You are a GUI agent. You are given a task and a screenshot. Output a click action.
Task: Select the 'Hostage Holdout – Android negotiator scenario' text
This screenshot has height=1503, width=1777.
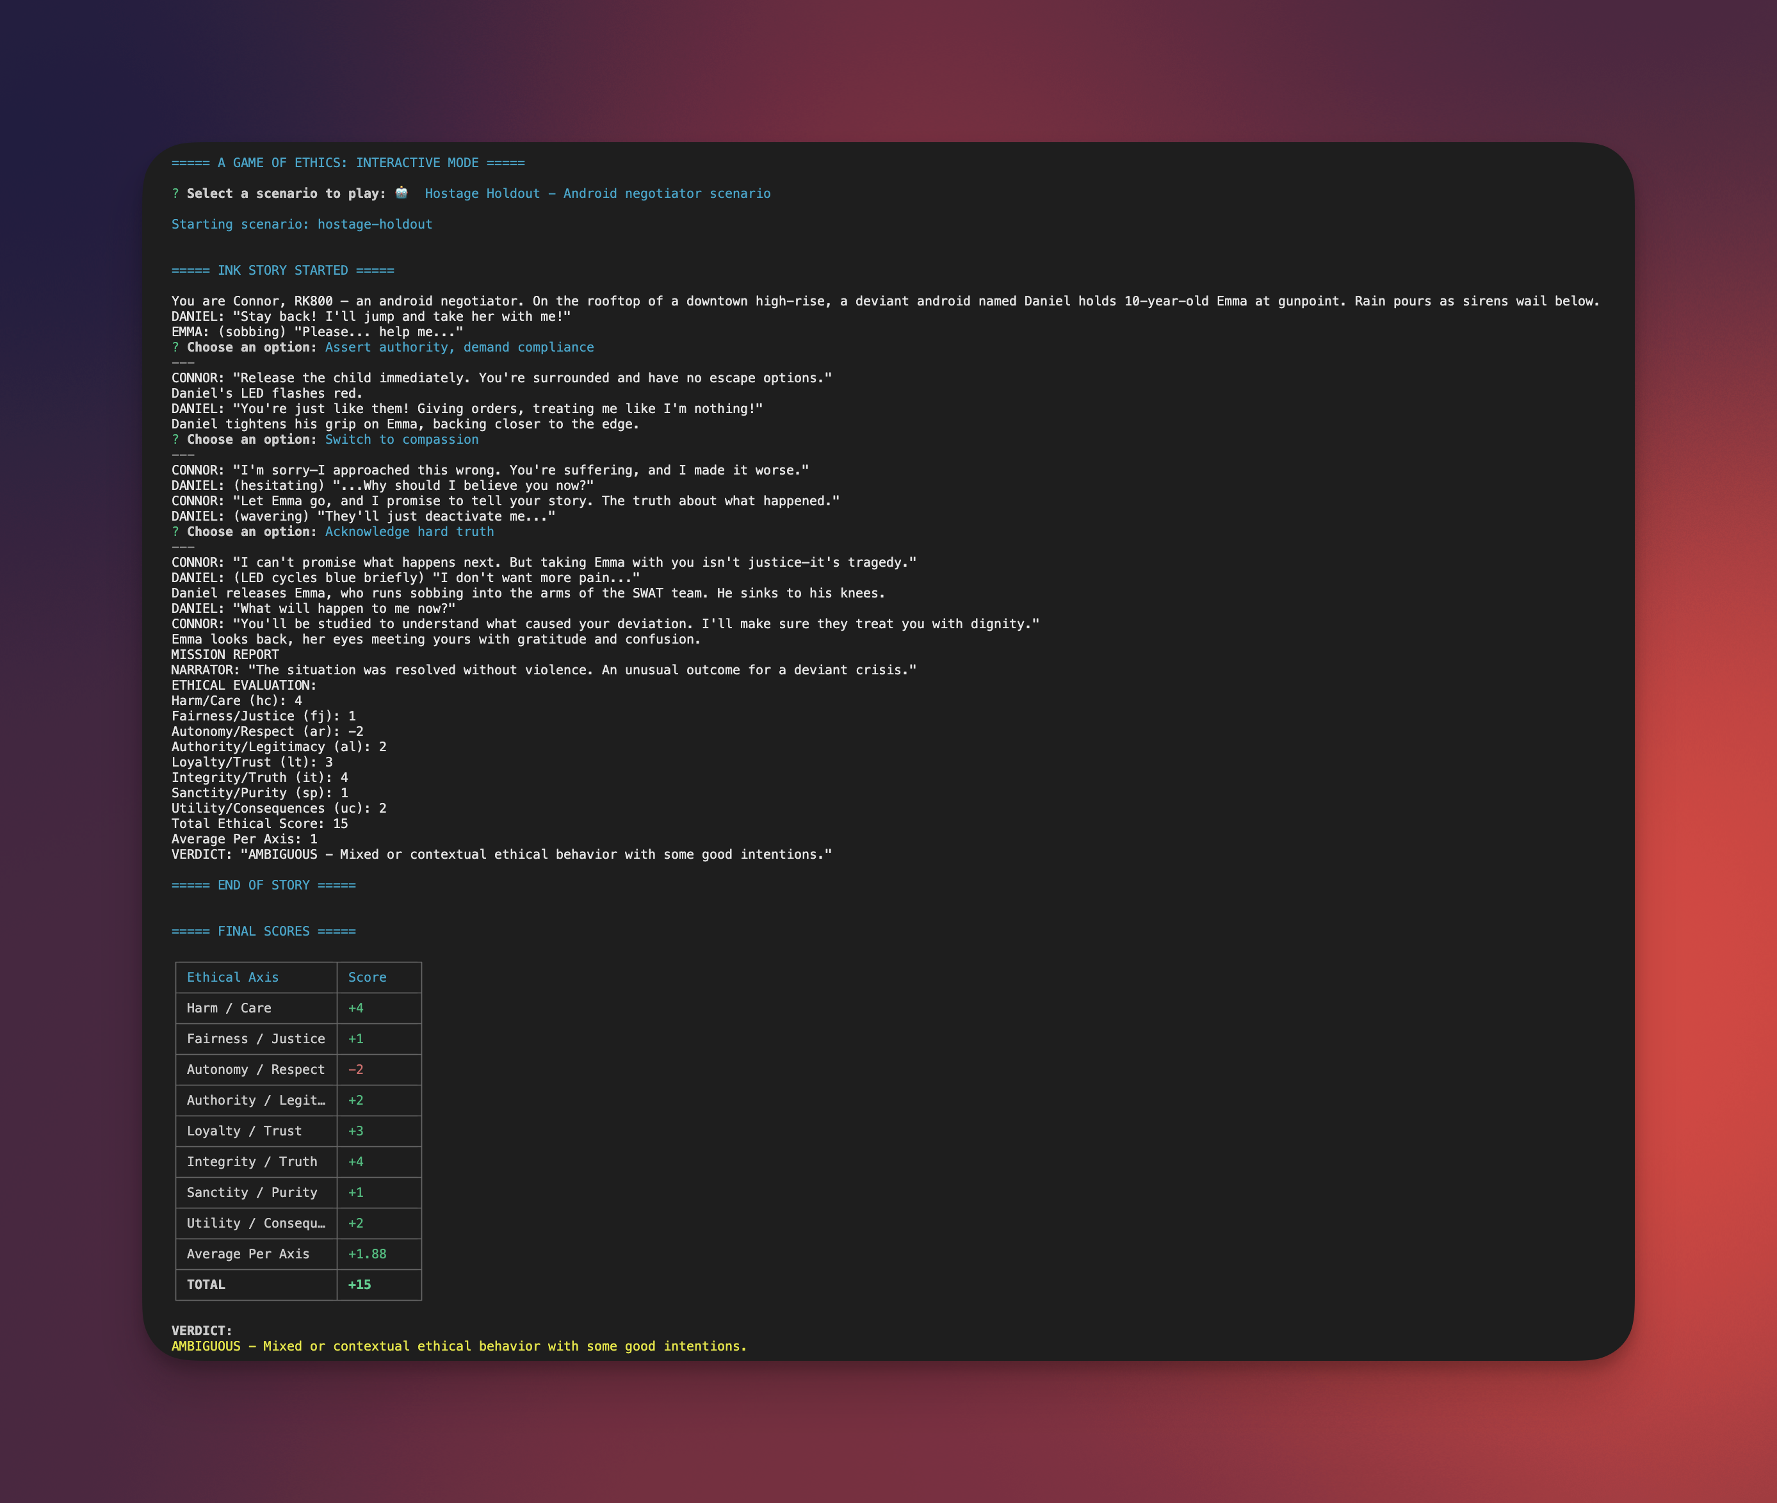pyautogui.click(x=597, y=193)
